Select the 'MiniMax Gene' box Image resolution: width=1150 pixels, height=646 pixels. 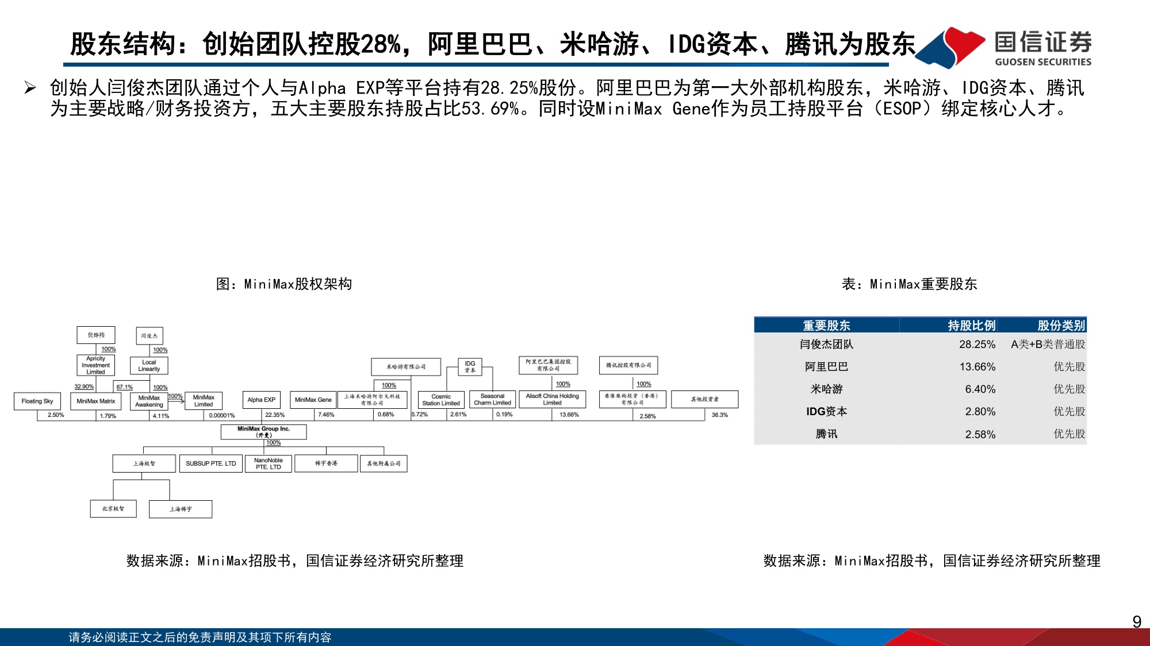tap(313, 400)
